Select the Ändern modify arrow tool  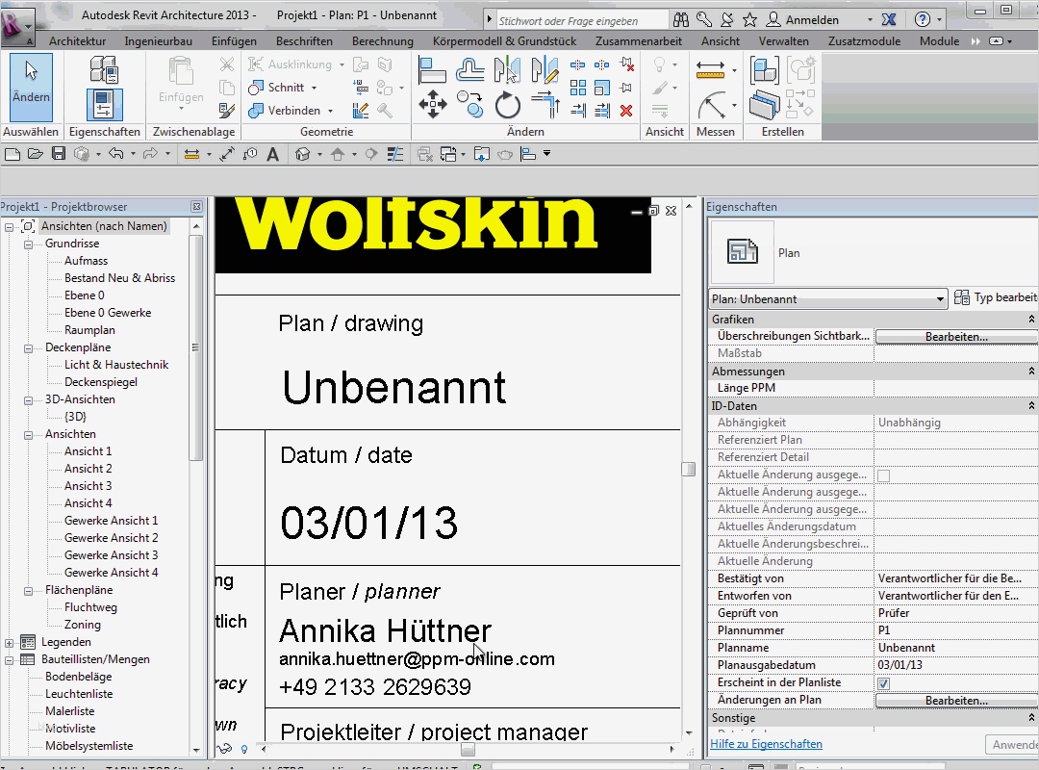coord(31,88)
